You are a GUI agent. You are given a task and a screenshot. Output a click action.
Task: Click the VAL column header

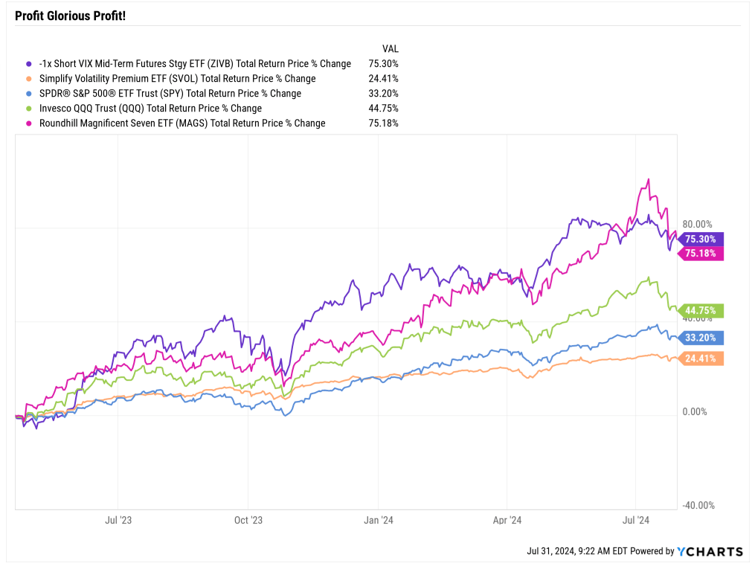pyautogui.click(x=391, y=48)
